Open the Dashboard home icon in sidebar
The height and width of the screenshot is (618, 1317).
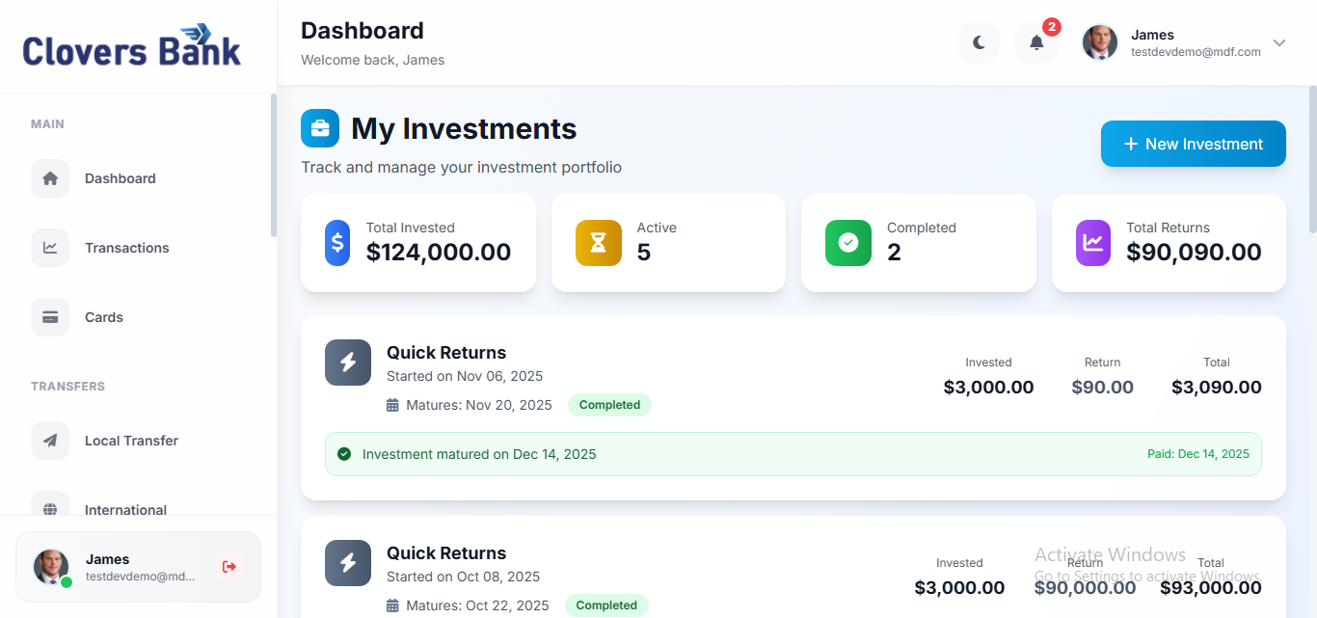click(x=50, y=178)
